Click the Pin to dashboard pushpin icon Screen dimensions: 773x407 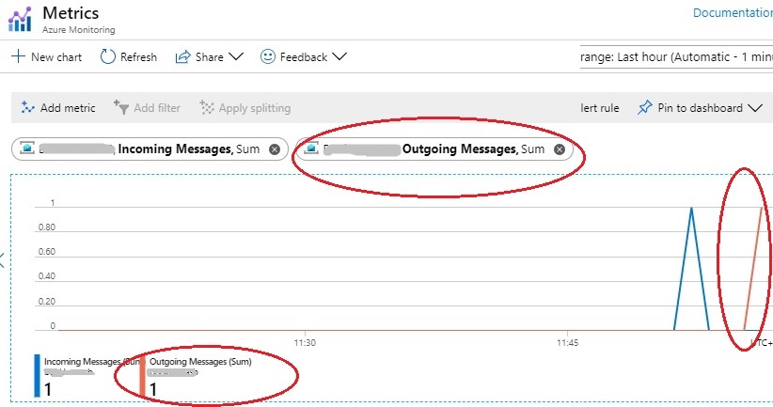(644, 107)
